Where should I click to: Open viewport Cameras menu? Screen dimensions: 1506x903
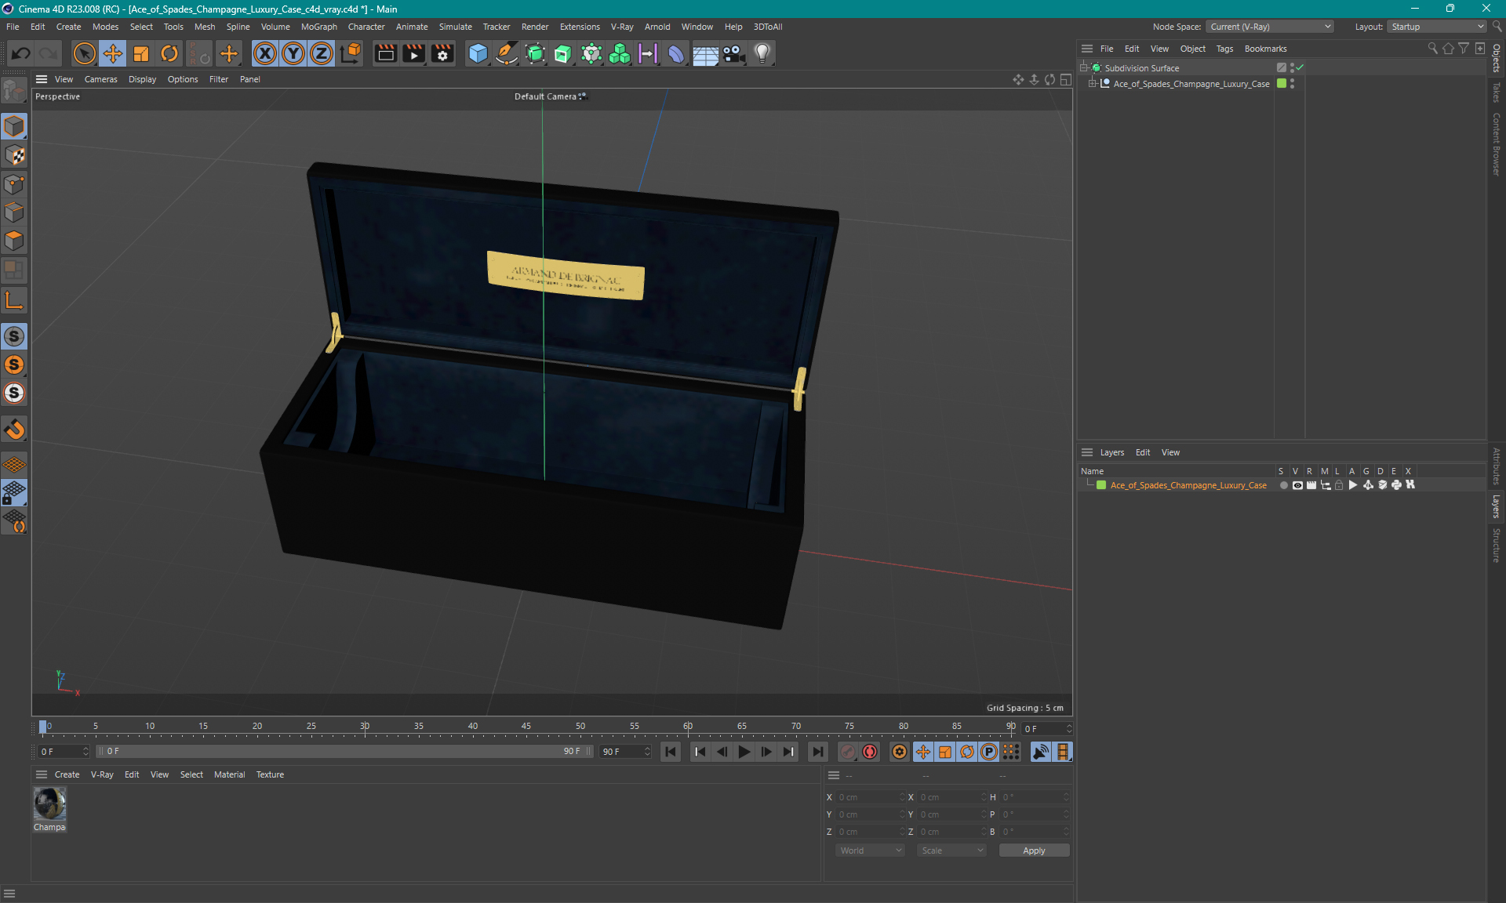tap(100, 79)
